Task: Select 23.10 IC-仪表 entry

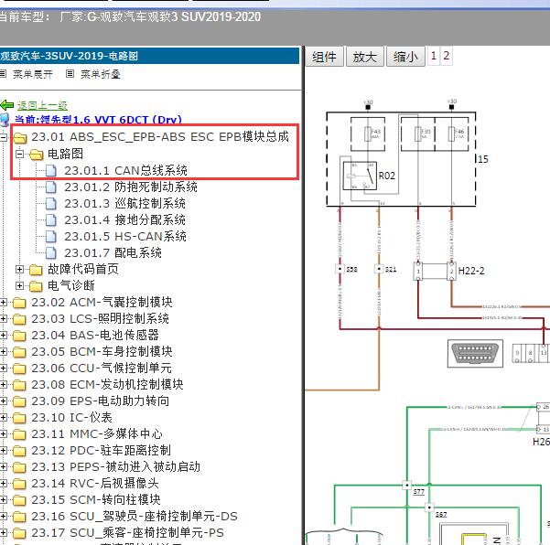Action: click(71, 417)
